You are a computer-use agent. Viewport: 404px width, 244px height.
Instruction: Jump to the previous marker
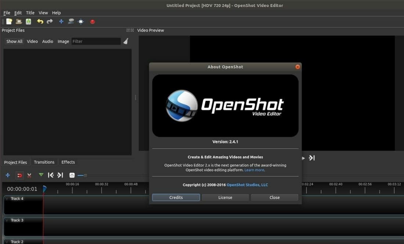51,175
